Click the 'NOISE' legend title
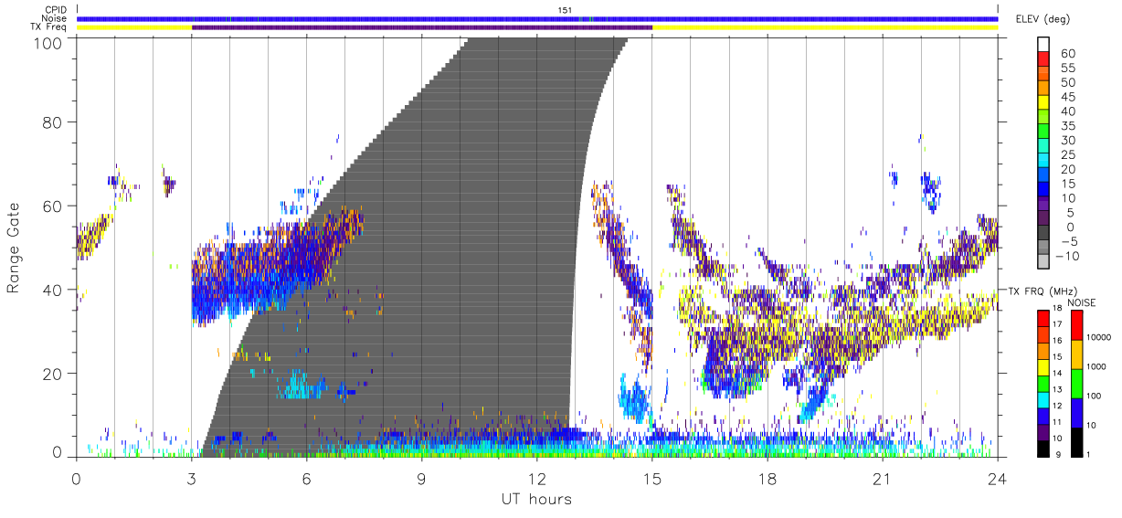 (1082, 301)
